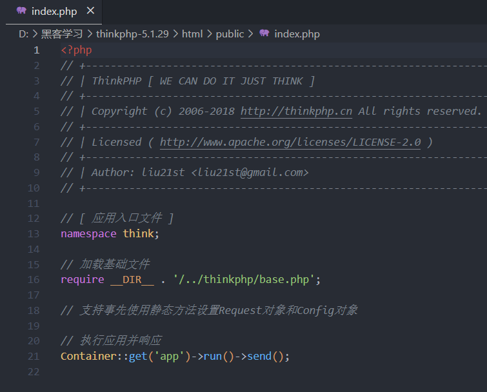Screen dimensions: 487x392
Task: Place cursor on the namespace keyword
Action: (x=89, y=233)
